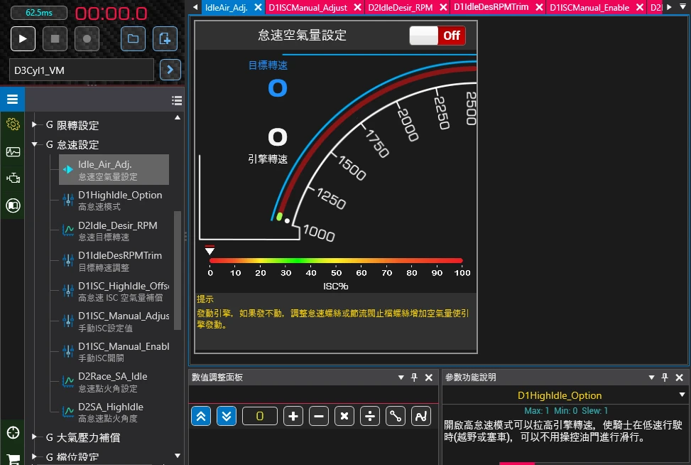This screenshot has height=465, width=691.
Task: Switch to the D1ISCManual_Adjust tab
Action: coord(308,8)
